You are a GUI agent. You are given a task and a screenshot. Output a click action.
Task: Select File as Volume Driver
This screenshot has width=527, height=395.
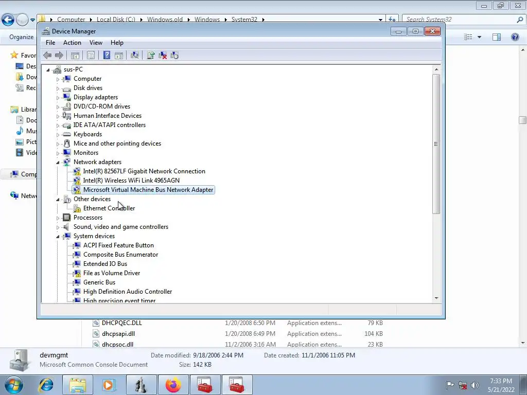112,273
